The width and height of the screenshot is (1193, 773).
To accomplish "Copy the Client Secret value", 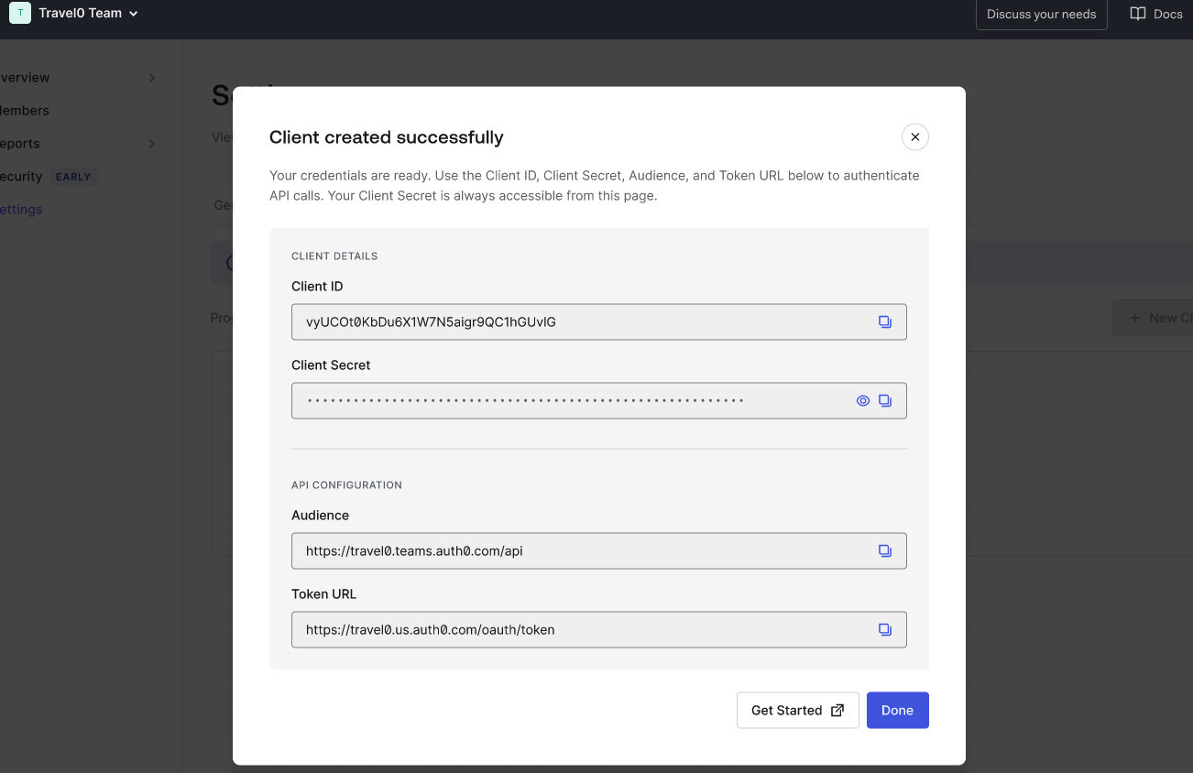I will pos(885,401).
